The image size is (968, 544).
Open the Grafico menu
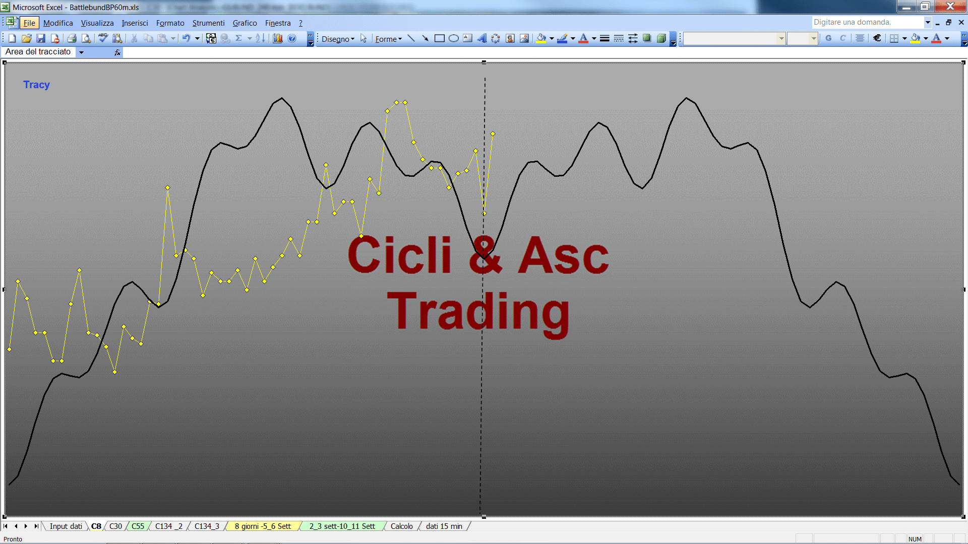[x=245, y=23]
